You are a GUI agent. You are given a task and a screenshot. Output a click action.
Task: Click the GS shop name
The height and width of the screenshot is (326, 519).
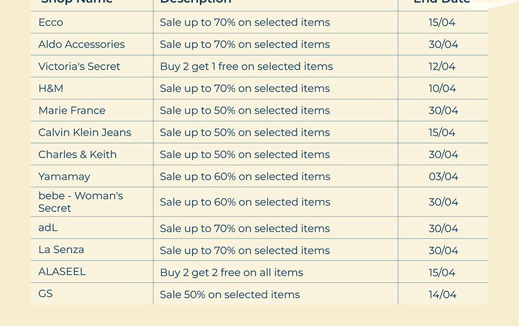[46, 294]
